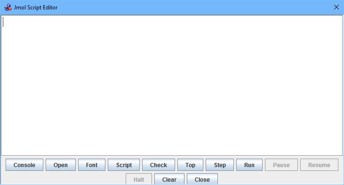Click the Jmol Script Editor title text

pyautogui.click(x=36, y=8)
